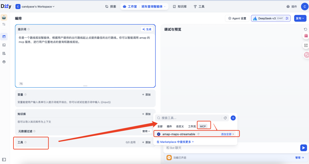Screen dimensions: 309x164
Task: Click the 0/0 启用 tool count text
Action: [x=130, y=142]
